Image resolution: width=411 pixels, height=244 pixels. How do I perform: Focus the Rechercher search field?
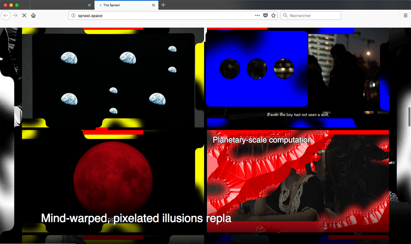coord(314,15)
